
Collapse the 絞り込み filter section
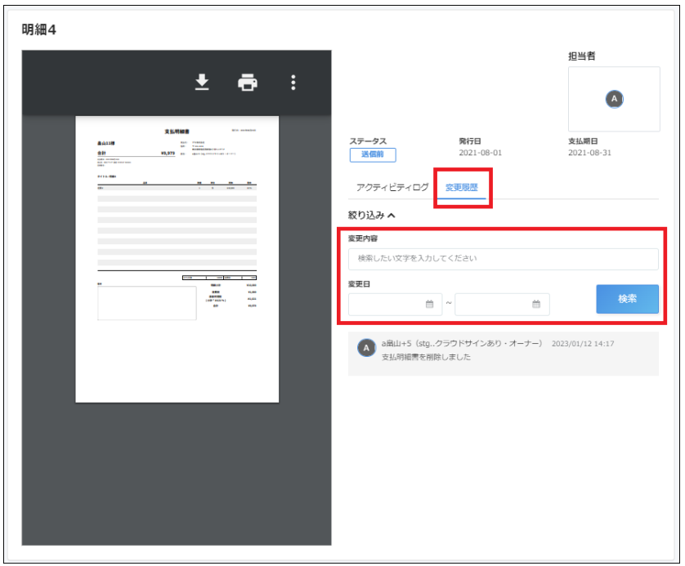tap(371, 215)
